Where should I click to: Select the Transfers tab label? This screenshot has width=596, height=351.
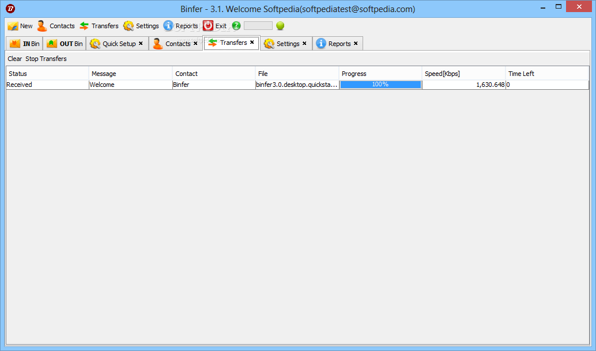pos(233,43)
